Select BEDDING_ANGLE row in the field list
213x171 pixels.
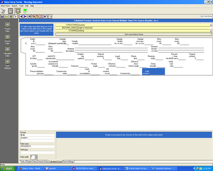tap(132, 28)
